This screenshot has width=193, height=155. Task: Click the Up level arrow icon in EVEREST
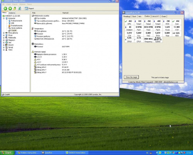[x=15, y=9]
